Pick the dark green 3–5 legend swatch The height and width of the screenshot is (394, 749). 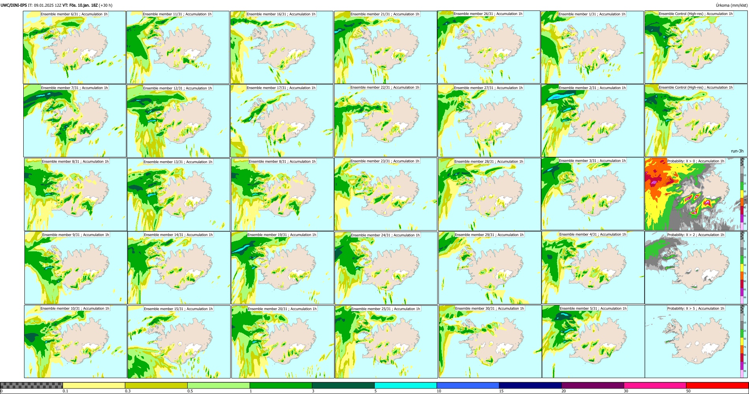point(343,385)
